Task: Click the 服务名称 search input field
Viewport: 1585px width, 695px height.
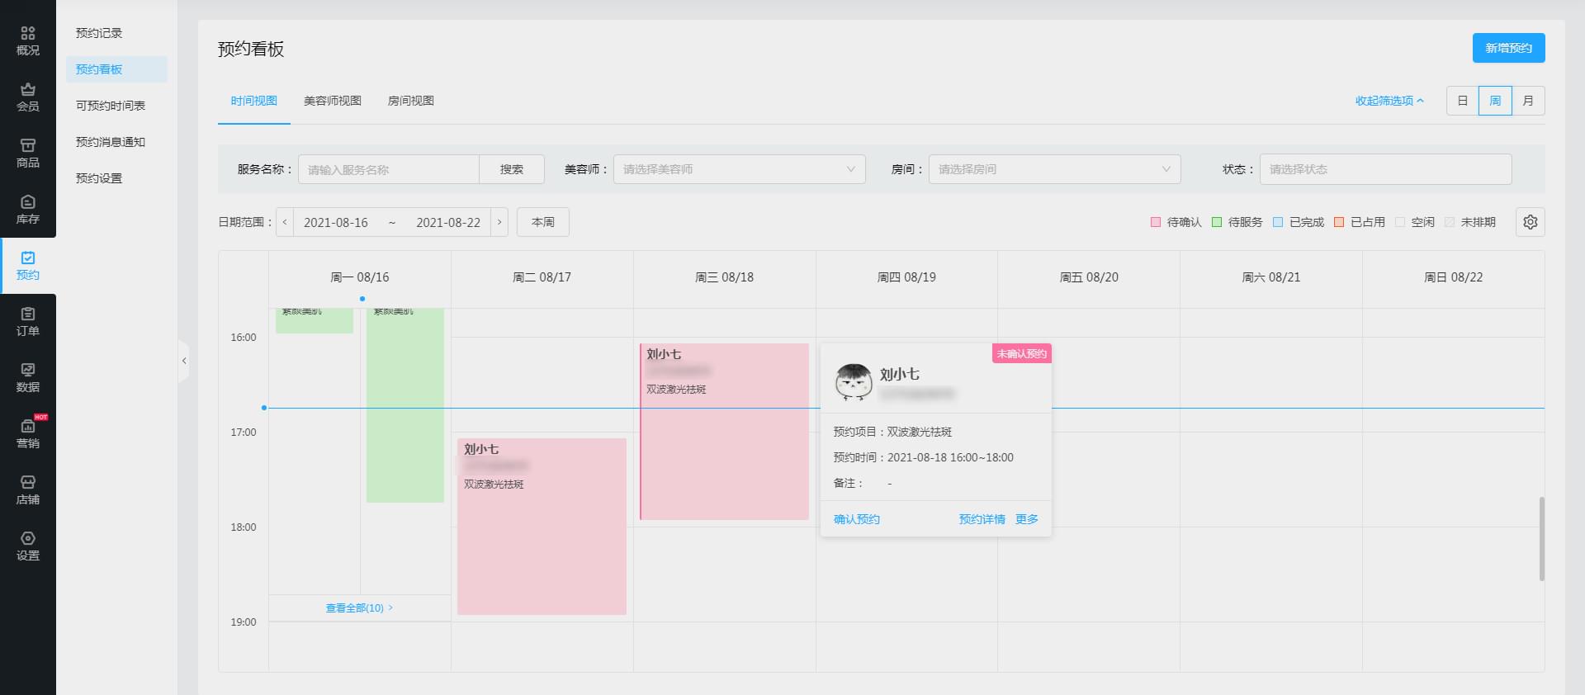Action: click(388, 169)
